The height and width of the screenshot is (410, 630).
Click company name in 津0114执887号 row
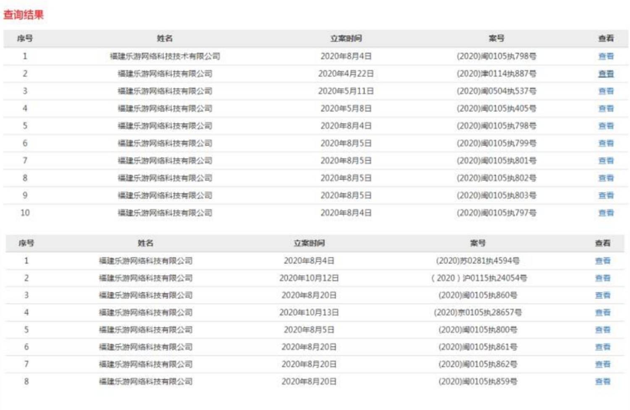click(165, 74)
